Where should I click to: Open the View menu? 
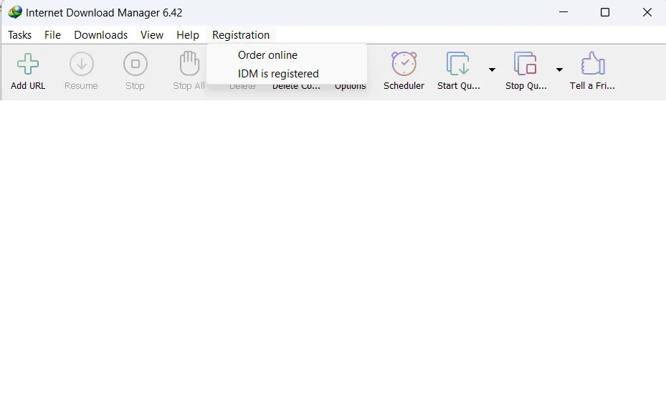(x=152, y=35)
